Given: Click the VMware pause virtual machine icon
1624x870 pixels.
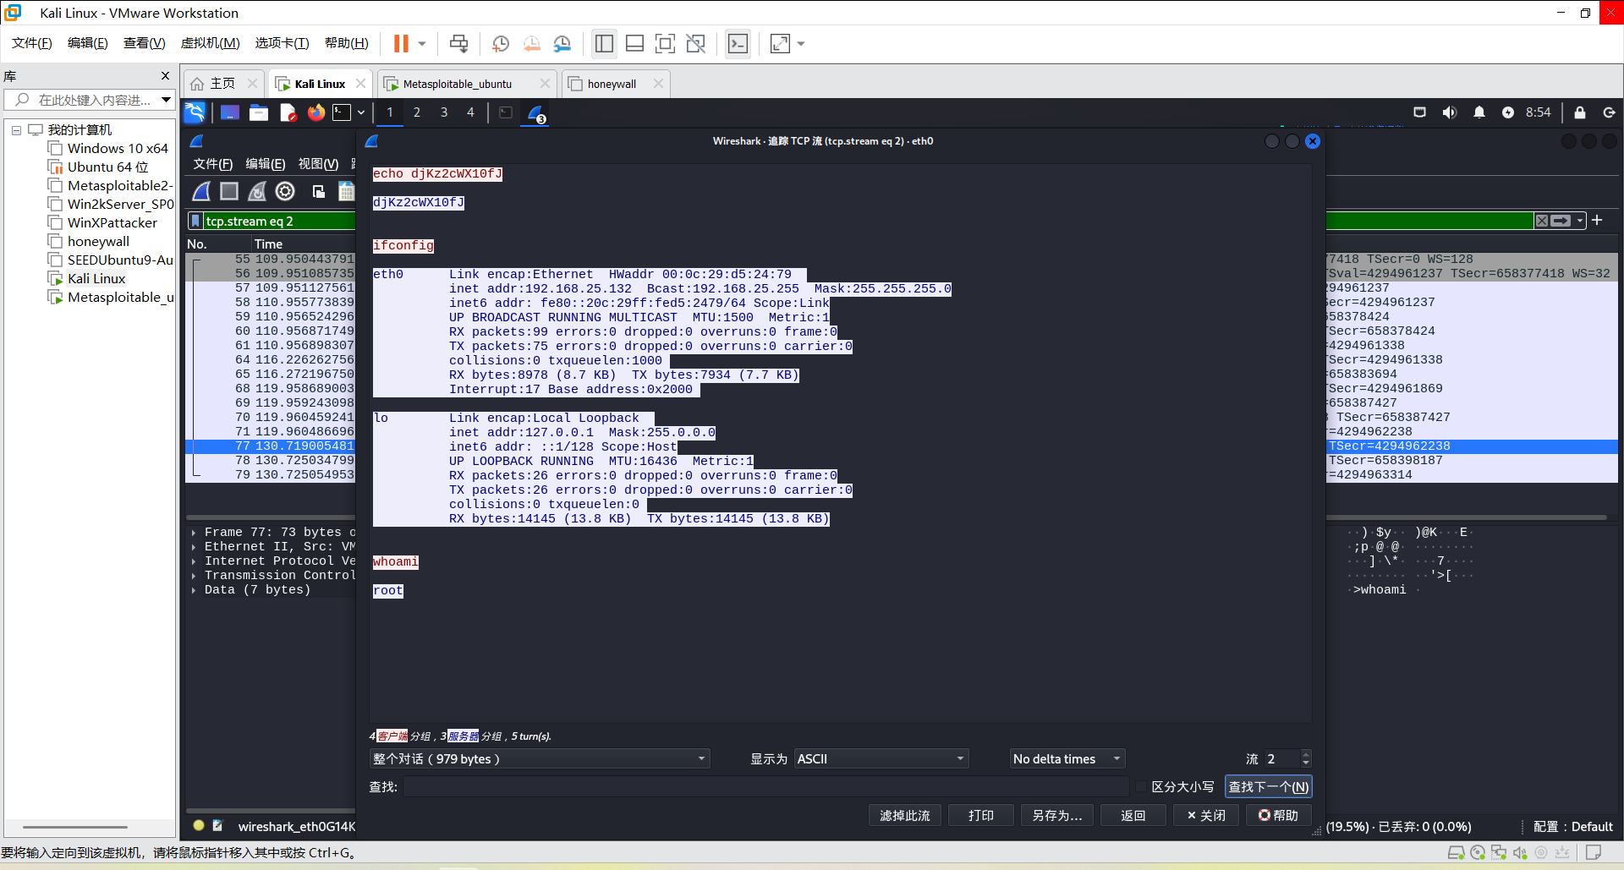Looking at the screenshot, I should 401,43.
